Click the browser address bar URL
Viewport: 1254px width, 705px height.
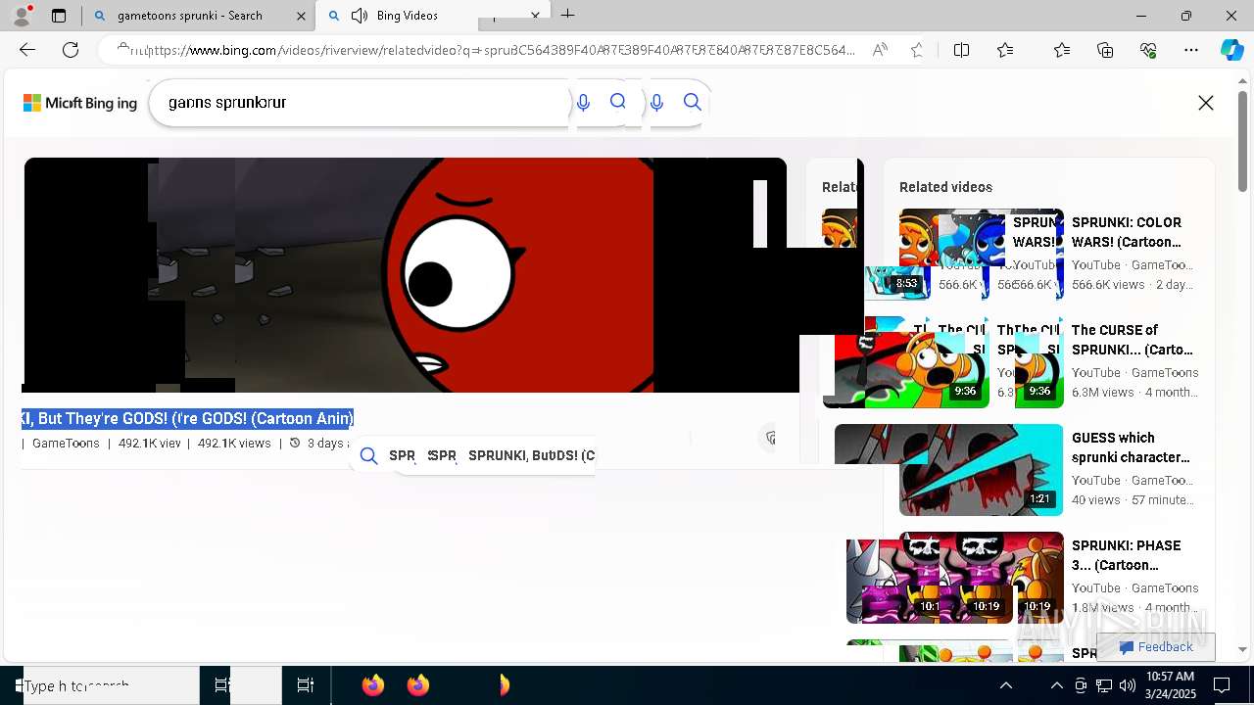point(500,50)
